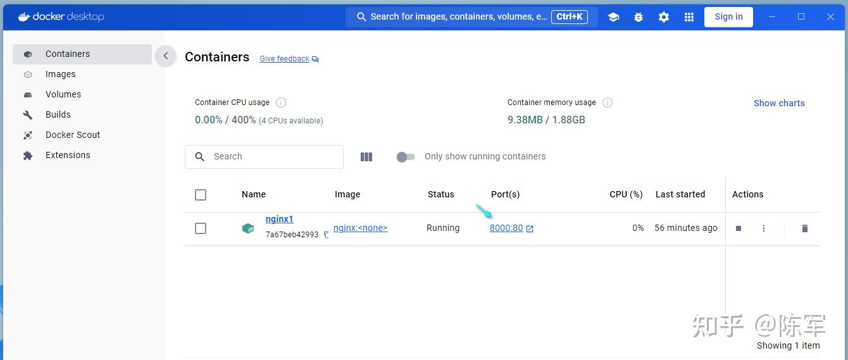
Task: Delete the nginx1 container
Action: [x=805, y=228]
